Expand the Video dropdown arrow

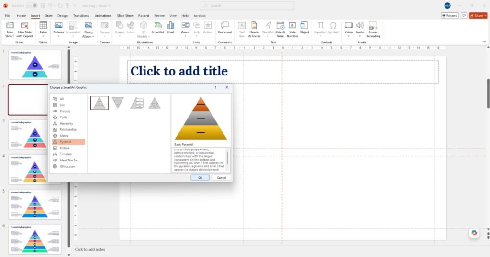tap(348, 36)
